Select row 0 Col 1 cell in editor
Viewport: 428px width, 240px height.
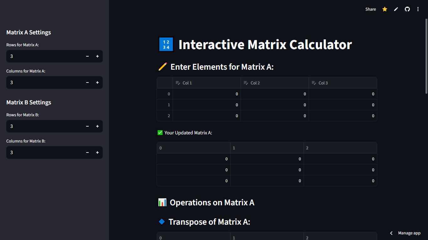tap(207, 94)
